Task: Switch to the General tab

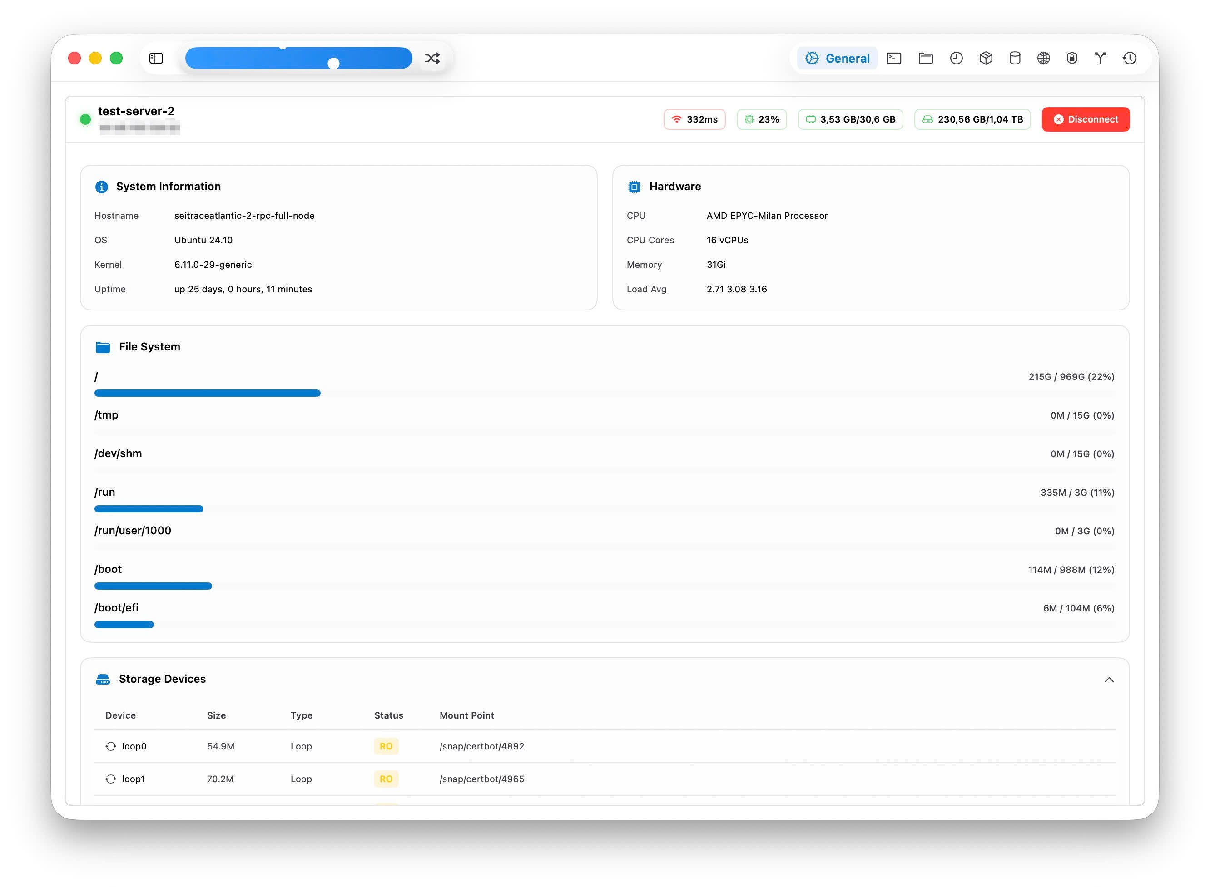Action: click(x=838, y=58)
